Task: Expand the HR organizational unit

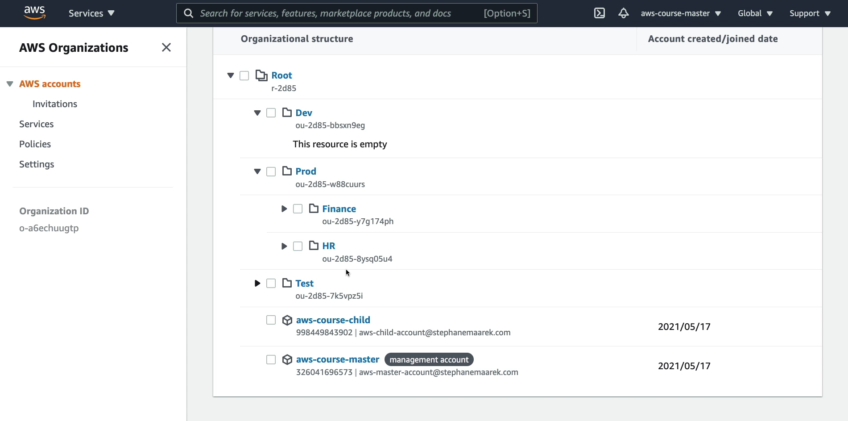Action: pos(284,246)
